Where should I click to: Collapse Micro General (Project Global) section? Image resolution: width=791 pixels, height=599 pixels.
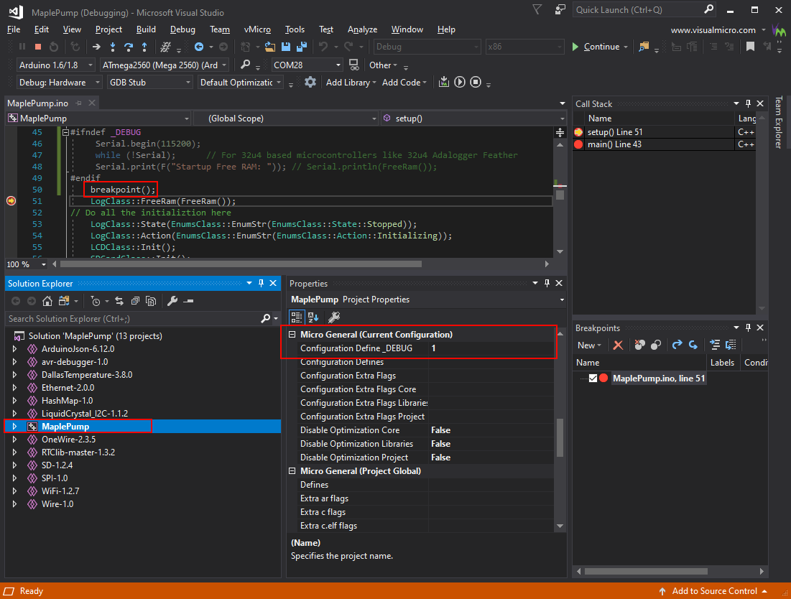[x=292, y=471]
